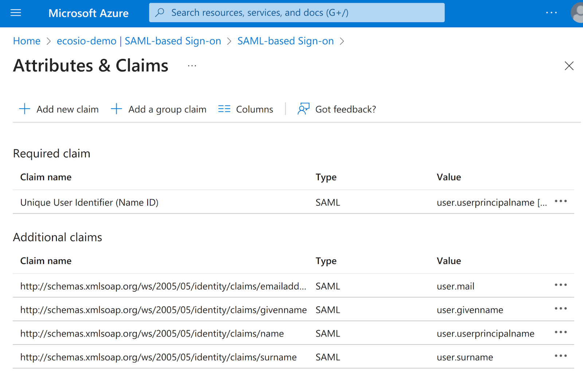This screenshot has height=374, width=583.
Task: Open options for the emailaddress claim row
Action: click(x=561, y=285)
